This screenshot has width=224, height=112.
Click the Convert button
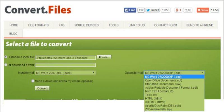click(x=42, y=88)
